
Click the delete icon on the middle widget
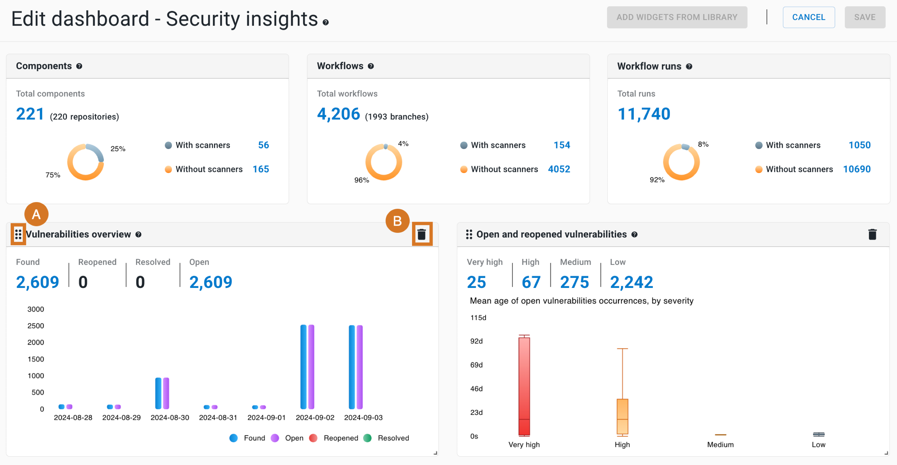424,234
